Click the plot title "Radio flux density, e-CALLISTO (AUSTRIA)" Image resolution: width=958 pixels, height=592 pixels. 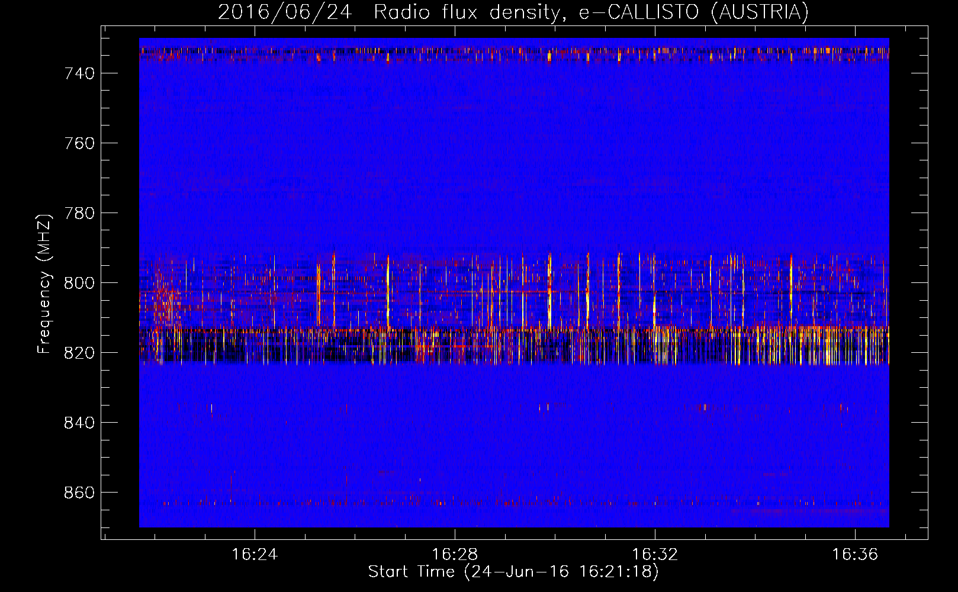coord(591,12)
